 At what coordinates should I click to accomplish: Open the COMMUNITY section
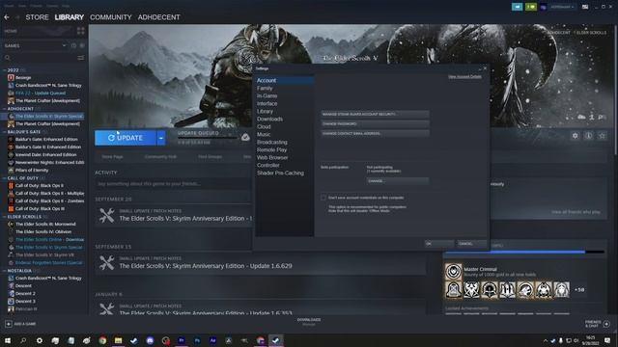(111, 17)
